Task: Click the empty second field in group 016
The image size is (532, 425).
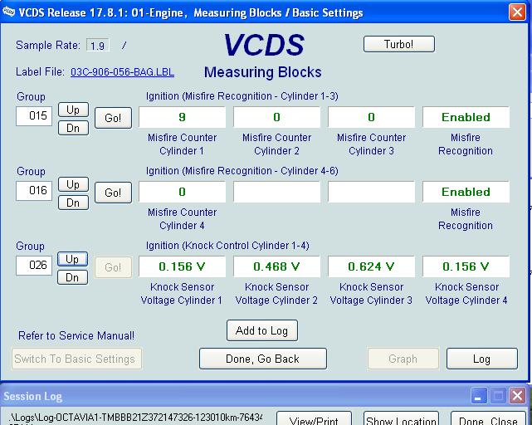Action: 277,192
